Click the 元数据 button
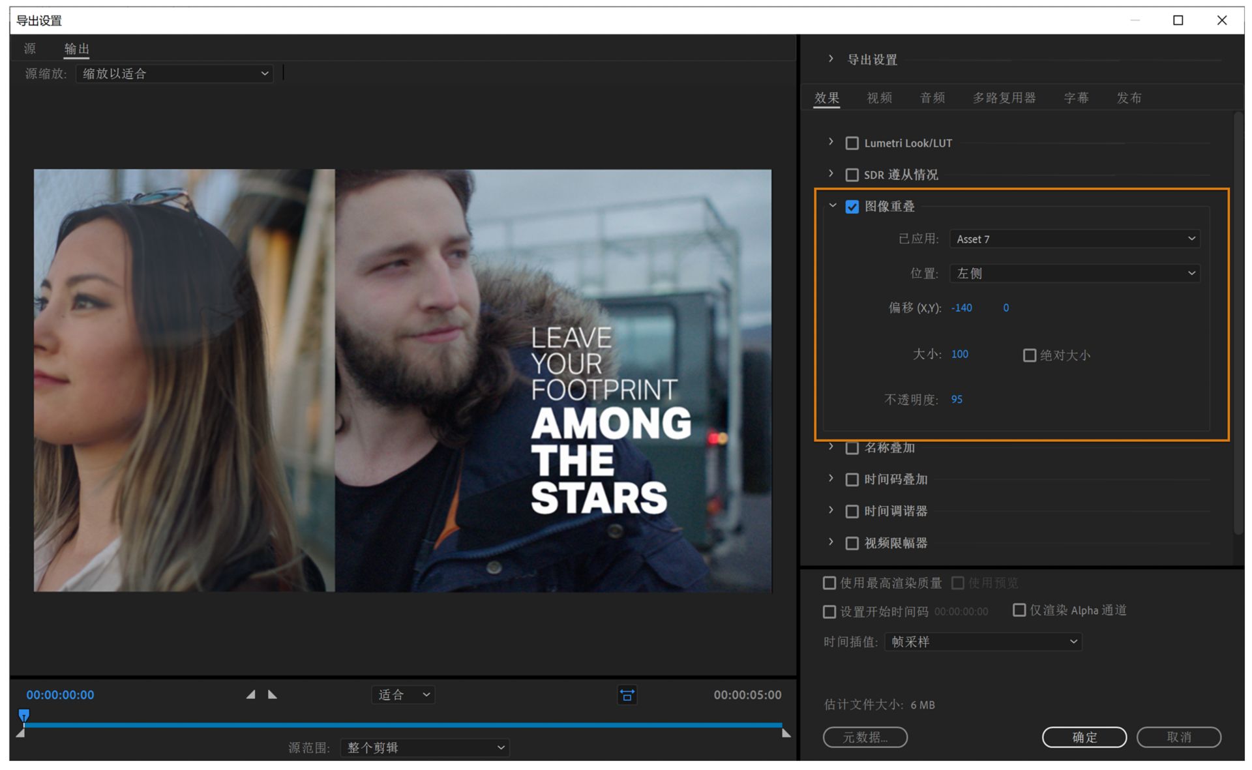Screen dimensions: 1252x770 [865, 737]
